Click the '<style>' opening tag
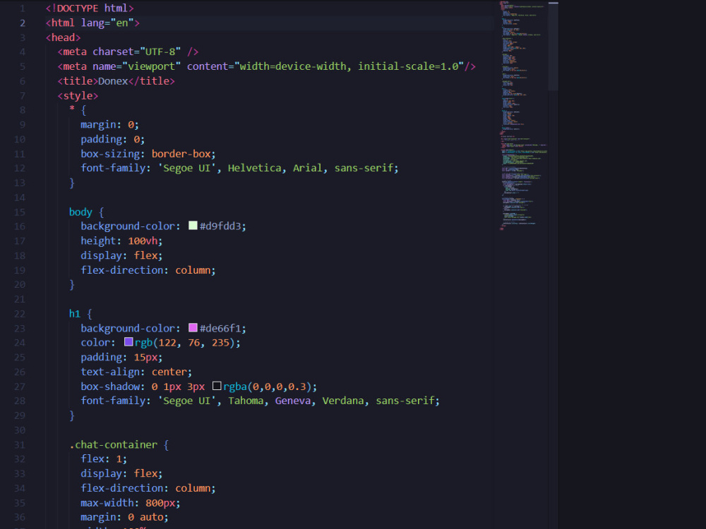 click(78, 95)
